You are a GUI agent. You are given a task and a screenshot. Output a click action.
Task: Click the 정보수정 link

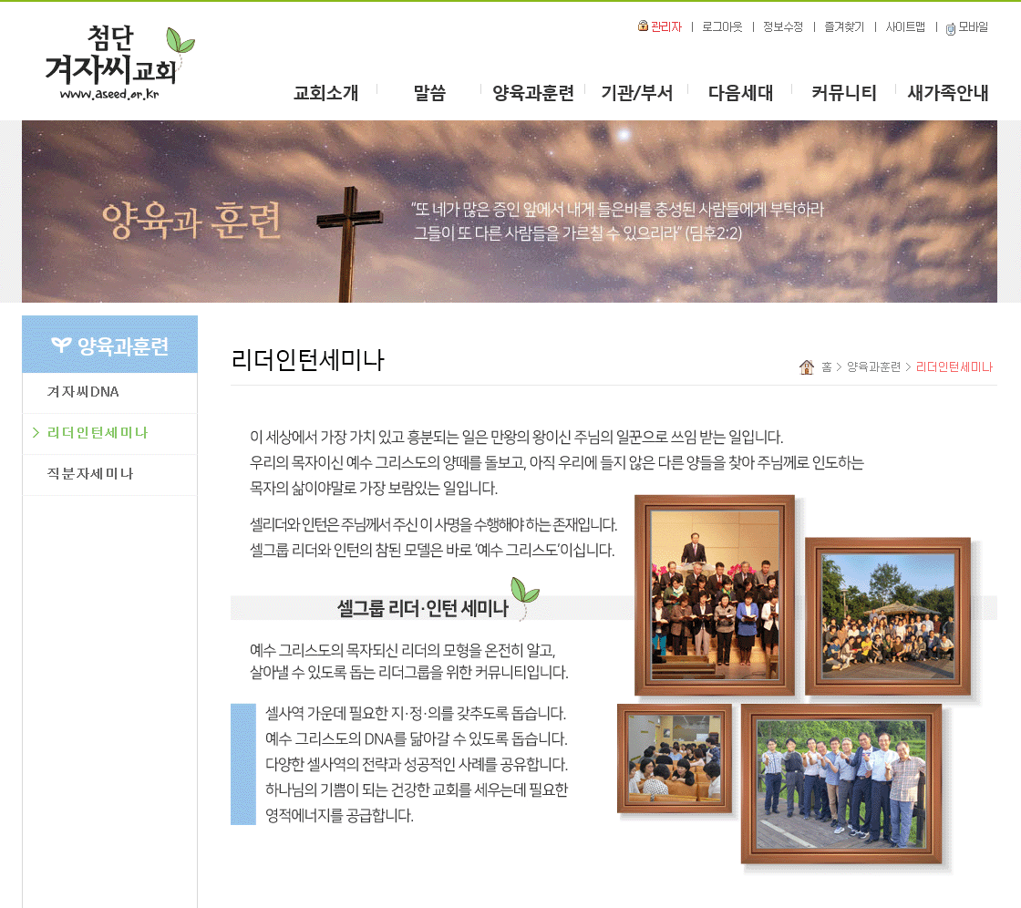pos(783,27)
